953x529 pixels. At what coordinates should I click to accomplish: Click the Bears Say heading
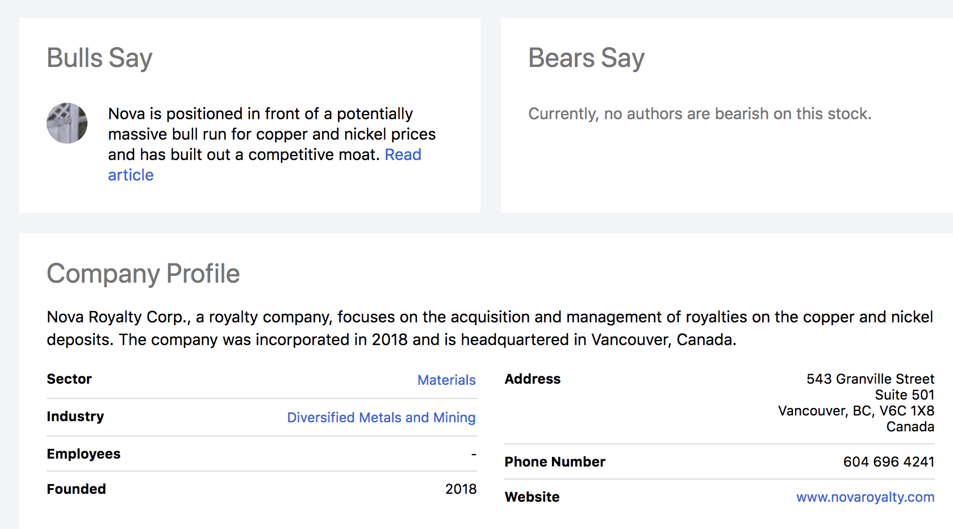point(586,58)
